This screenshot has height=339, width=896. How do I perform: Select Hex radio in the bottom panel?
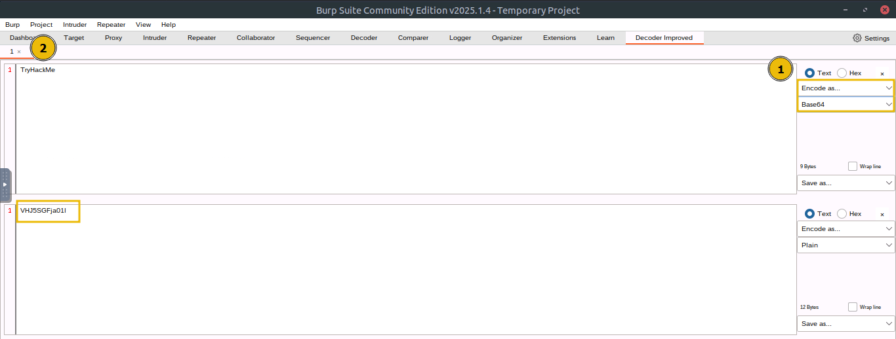[x=842, y=214]
